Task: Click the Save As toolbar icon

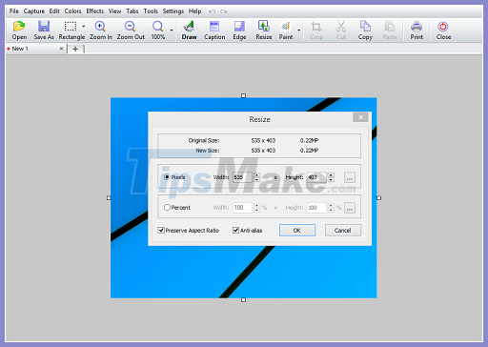Action: [44, 27]
